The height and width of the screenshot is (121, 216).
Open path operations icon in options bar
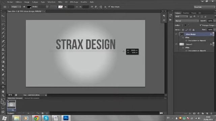pyautogui.click(x=92, y=7)
